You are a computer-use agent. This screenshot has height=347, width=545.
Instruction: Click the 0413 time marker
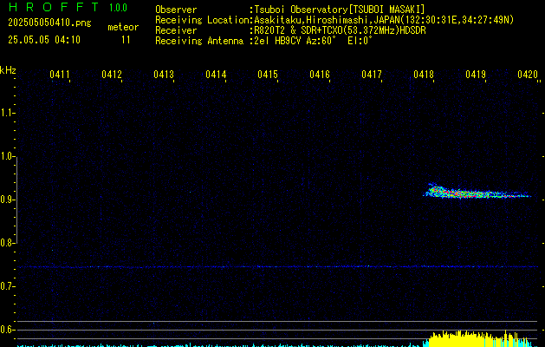point(164,75)
